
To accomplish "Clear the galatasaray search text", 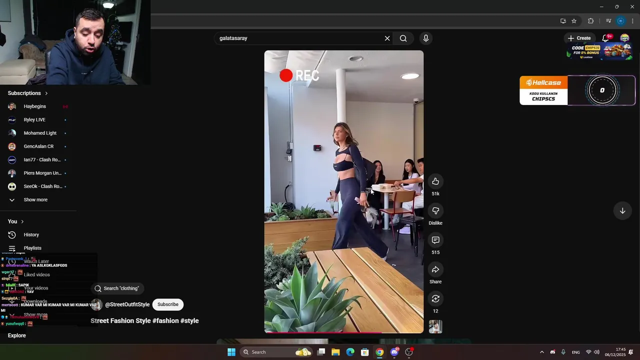I will [387, 38].
